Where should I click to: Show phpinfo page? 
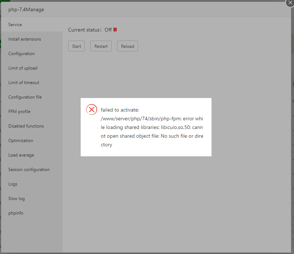pos(16,213)
